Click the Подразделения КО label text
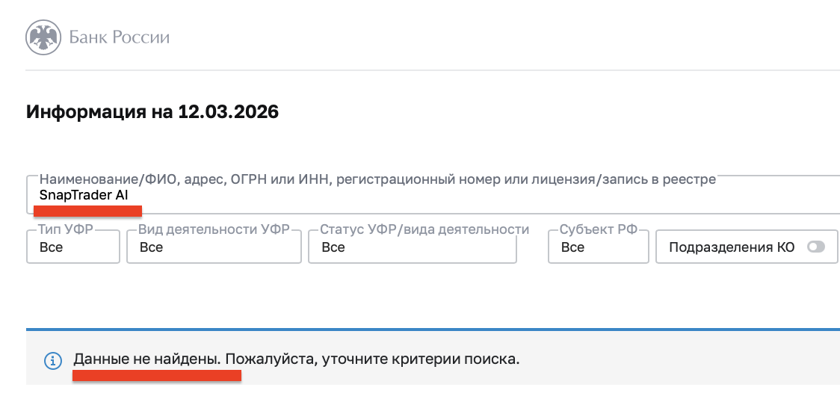The image size is (840, 405). [732, 247]
